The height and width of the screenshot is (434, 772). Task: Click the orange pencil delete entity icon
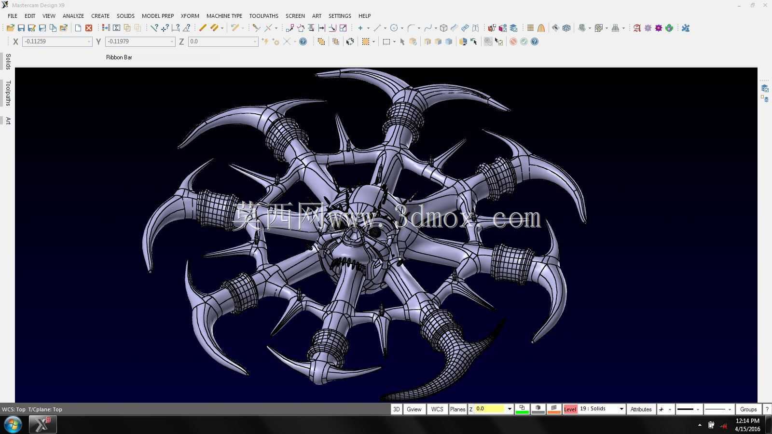(203, 28)
